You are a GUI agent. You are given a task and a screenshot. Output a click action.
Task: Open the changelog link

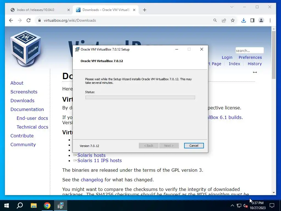click(92, 180)
